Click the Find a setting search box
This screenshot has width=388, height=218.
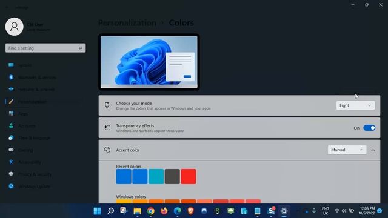[45, 48]
